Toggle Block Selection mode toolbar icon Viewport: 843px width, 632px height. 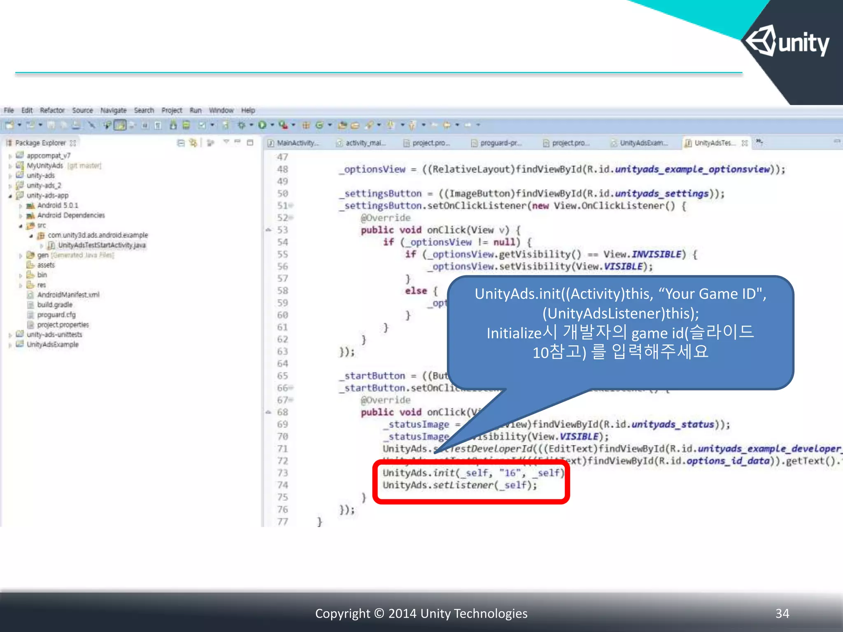point(145,125)
